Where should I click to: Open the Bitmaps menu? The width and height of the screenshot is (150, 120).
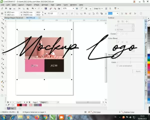pos(45,5)
